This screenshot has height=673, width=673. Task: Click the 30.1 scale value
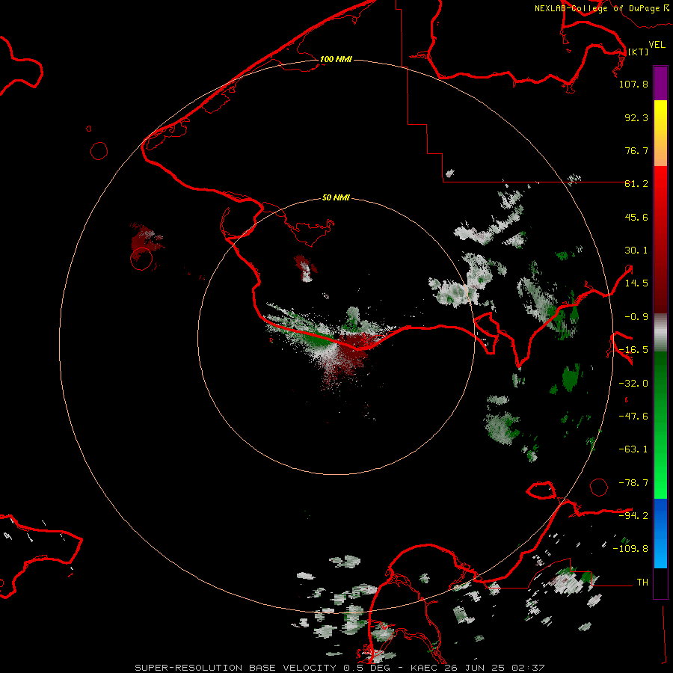point(636,251)
